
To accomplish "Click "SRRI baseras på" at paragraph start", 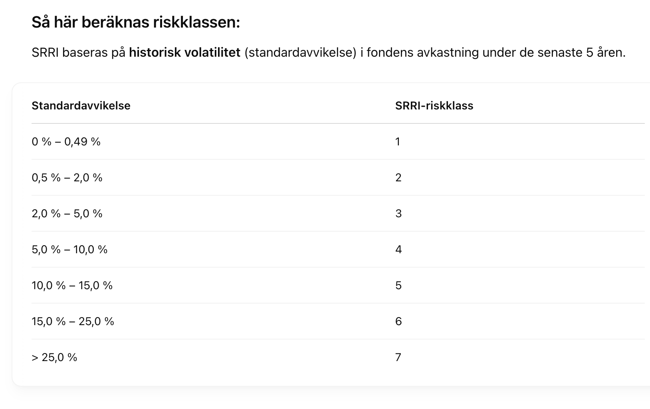I will 79,53.
